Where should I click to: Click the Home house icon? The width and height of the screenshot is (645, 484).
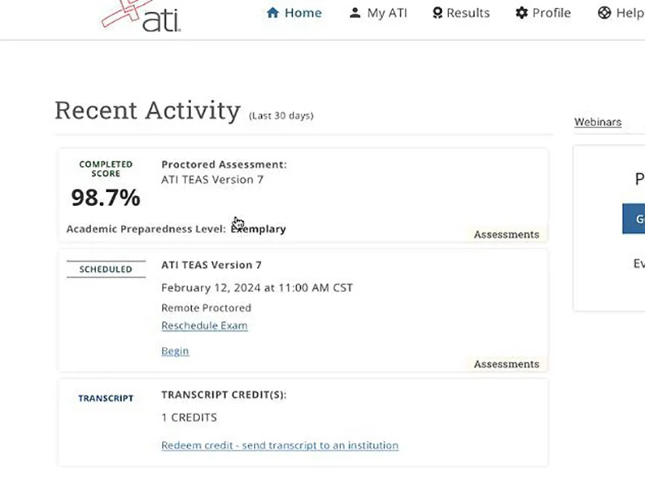point(273,13)
